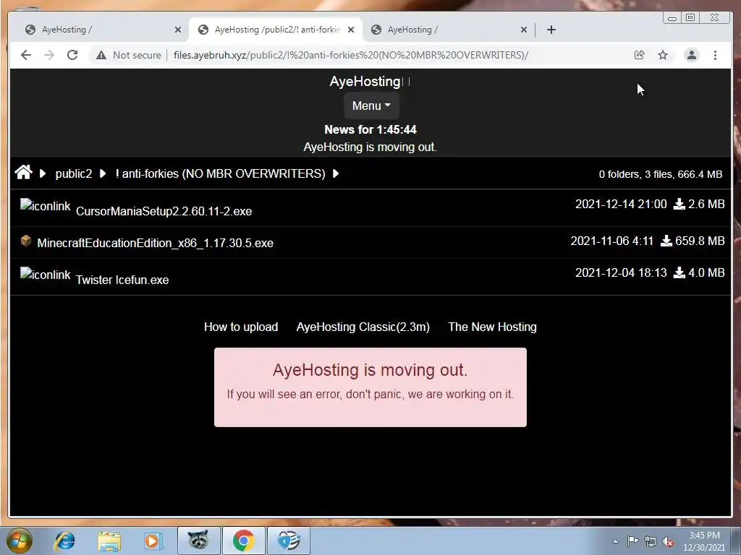
Task: Click the pink AyeHosting is moving out alert
Action: (x=370, y=387)
